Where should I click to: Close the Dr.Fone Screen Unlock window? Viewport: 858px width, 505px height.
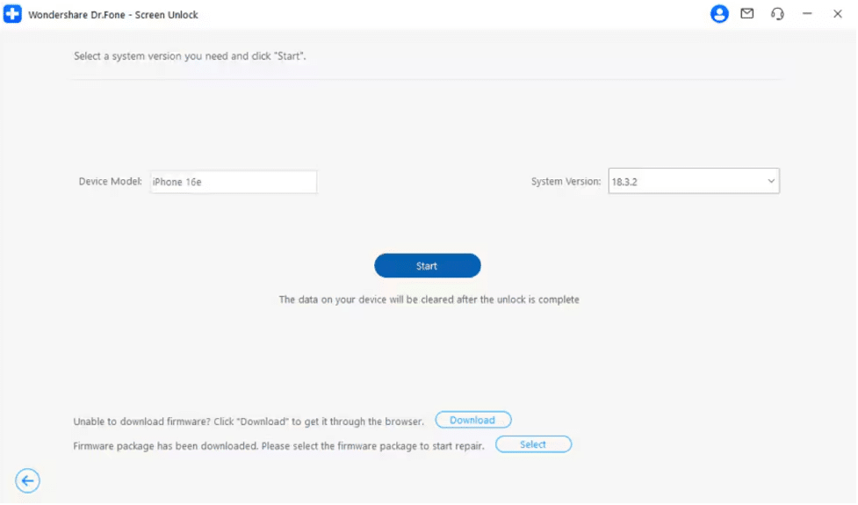pos(839,14)
